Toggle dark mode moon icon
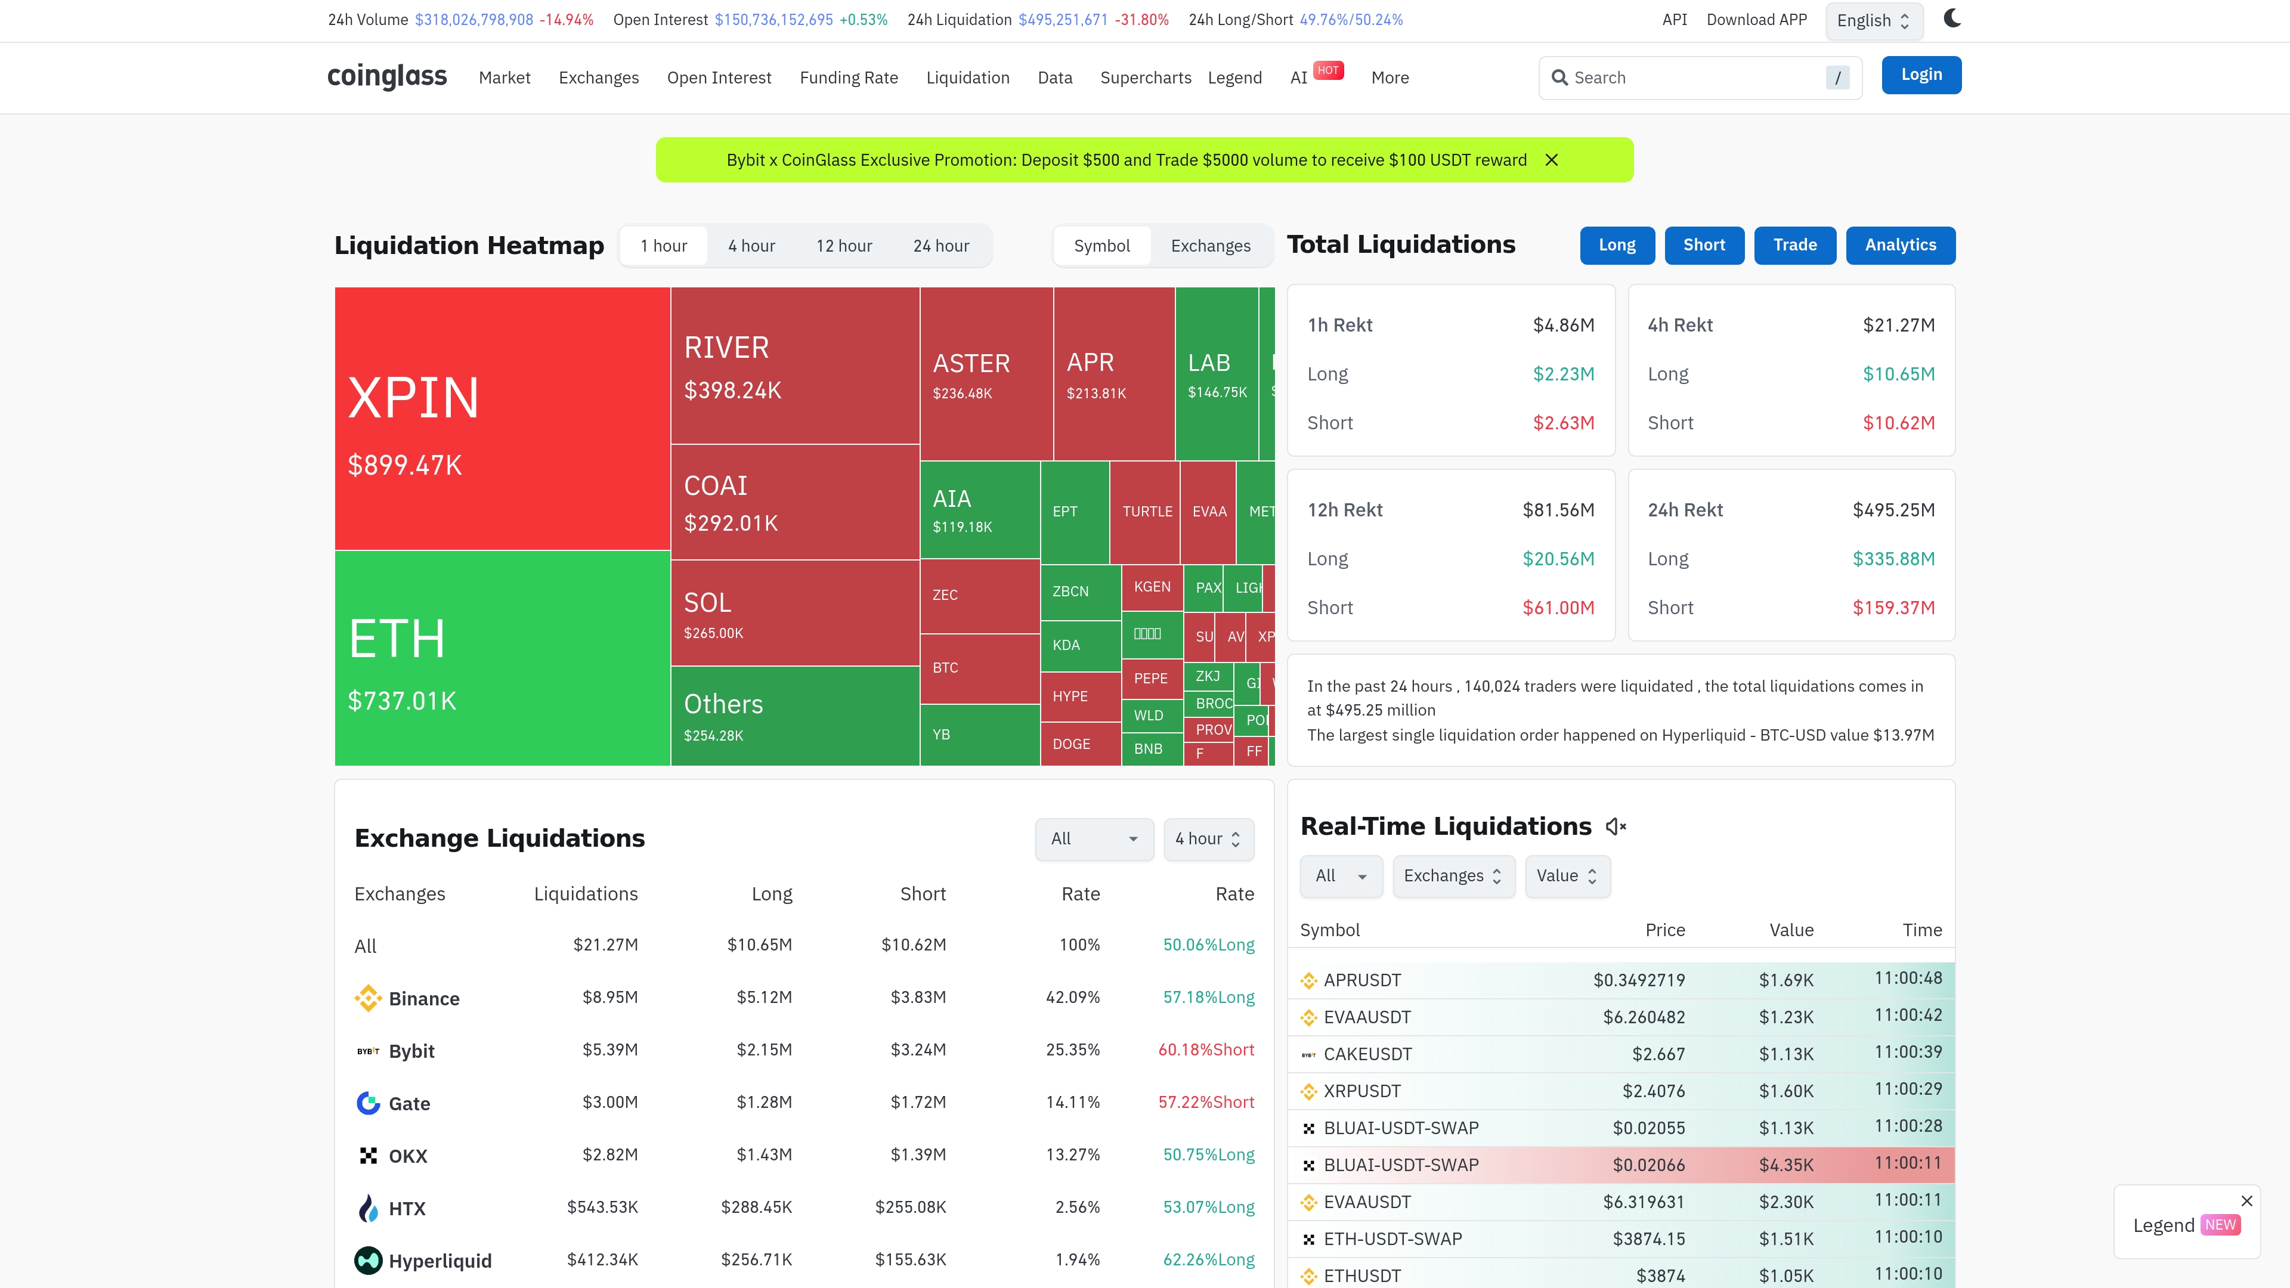 pyautogui.click(x=1952, y=18)
